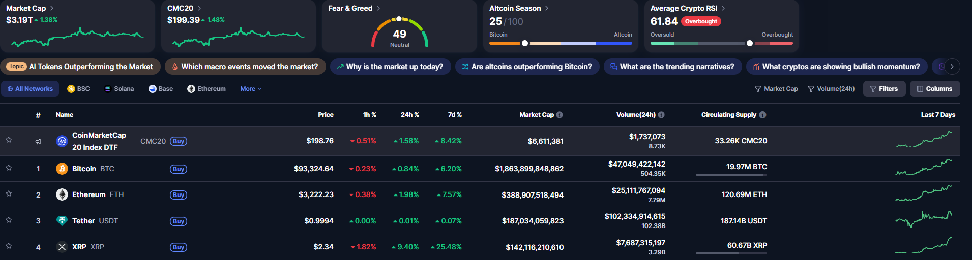Select the Base network tab
This screenshot has height=260, width=972.
pyautogui.click(x=161, y=89)
